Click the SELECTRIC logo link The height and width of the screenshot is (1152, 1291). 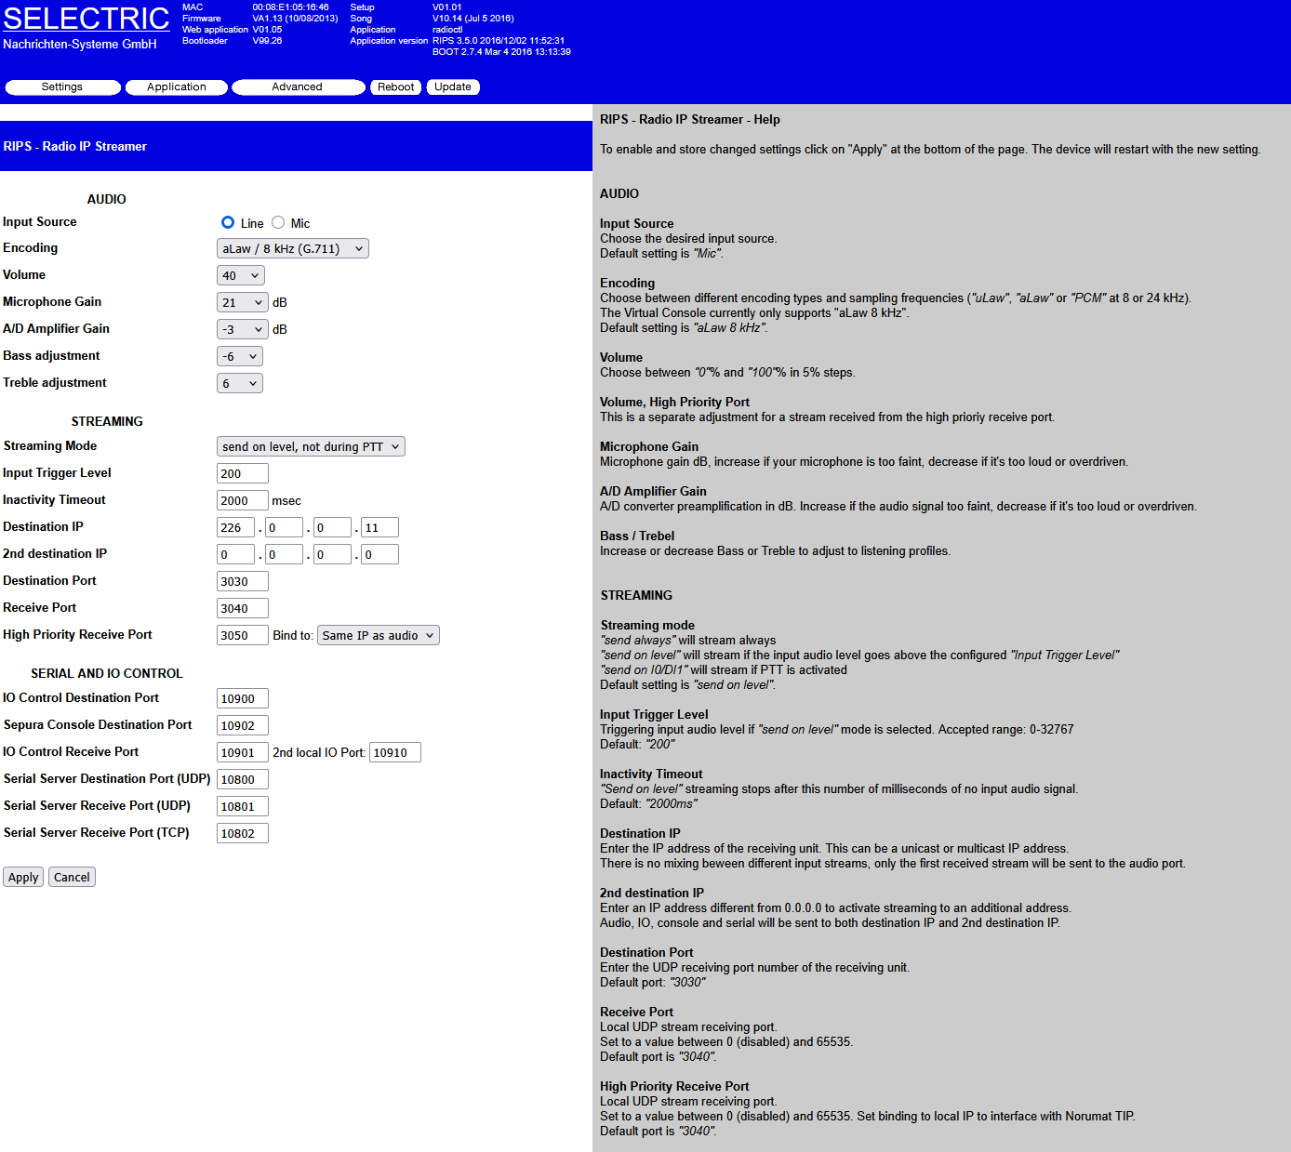point(87,19)
